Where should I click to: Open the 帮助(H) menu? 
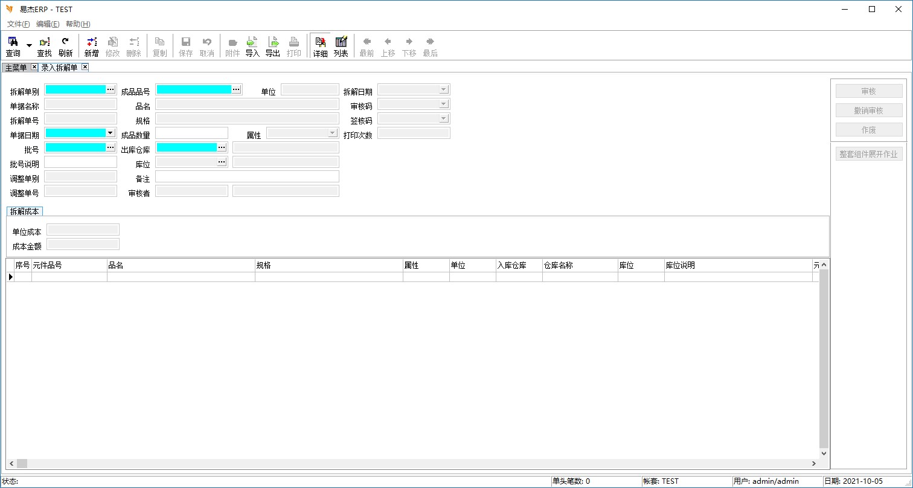tap(78, 24)
